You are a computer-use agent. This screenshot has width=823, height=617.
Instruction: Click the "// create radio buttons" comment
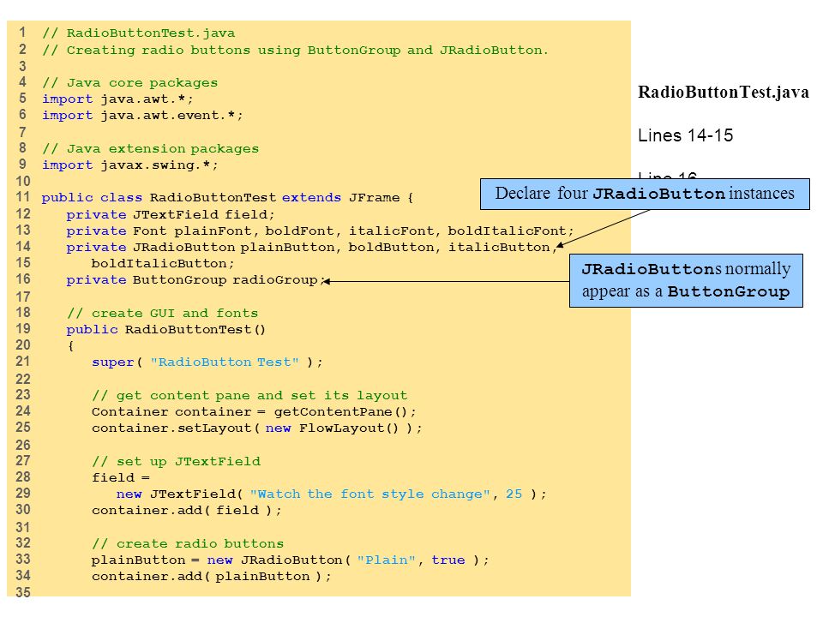188,543
